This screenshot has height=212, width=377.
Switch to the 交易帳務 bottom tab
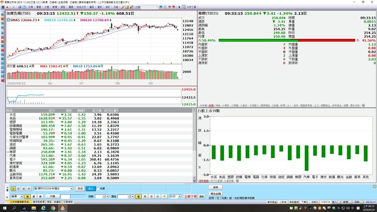68,202
